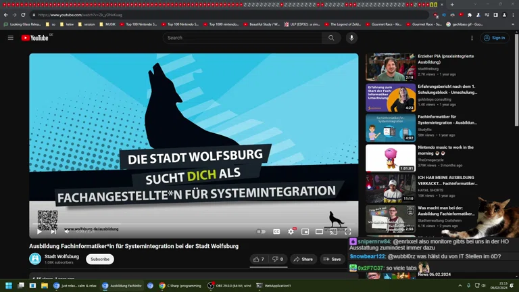Viewport: 519px width, 292px height.
Task: Open the Windows Start menu
Action: 9,285
